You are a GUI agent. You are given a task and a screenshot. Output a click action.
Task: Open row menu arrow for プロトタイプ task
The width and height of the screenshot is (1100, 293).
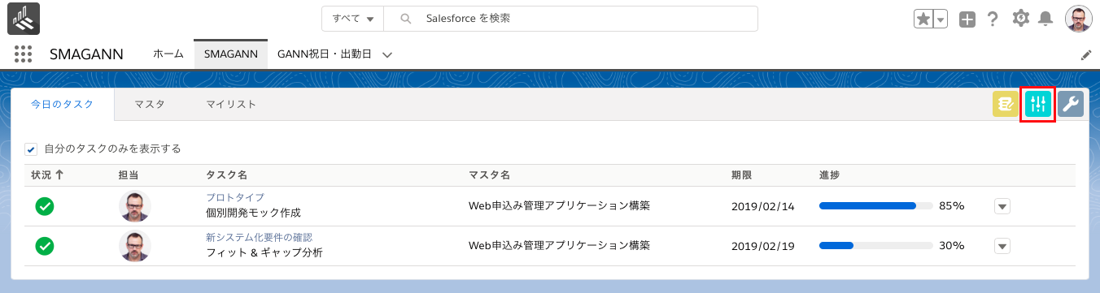pyautogui.click(x=1002, y=207)
